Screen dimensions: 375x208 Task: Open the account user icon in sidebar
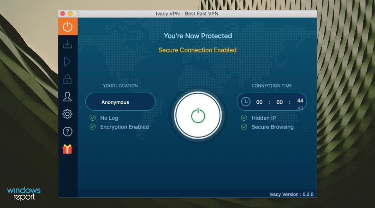(67, 97)
